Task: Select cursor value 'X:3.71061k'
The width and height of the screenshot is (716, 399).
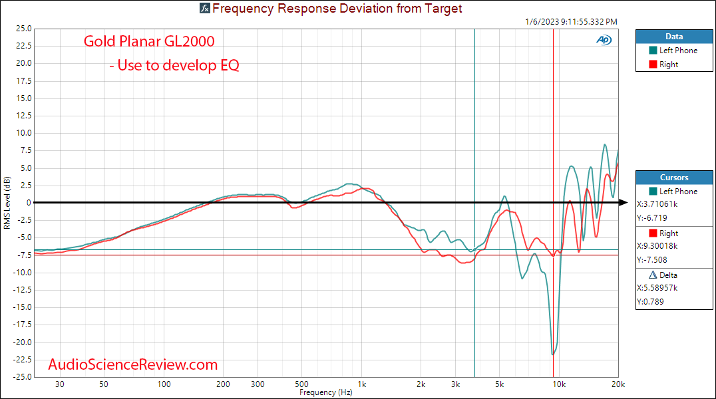Action: (657, 204)
